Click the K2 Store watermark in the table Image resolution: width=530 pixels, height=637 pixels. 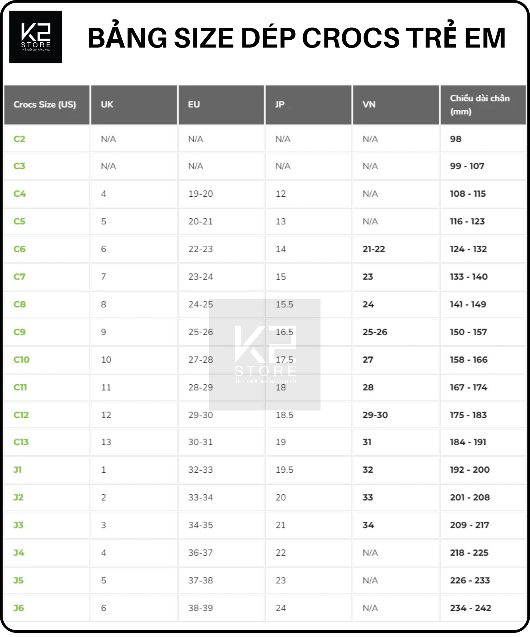click(x=265, y=354)
